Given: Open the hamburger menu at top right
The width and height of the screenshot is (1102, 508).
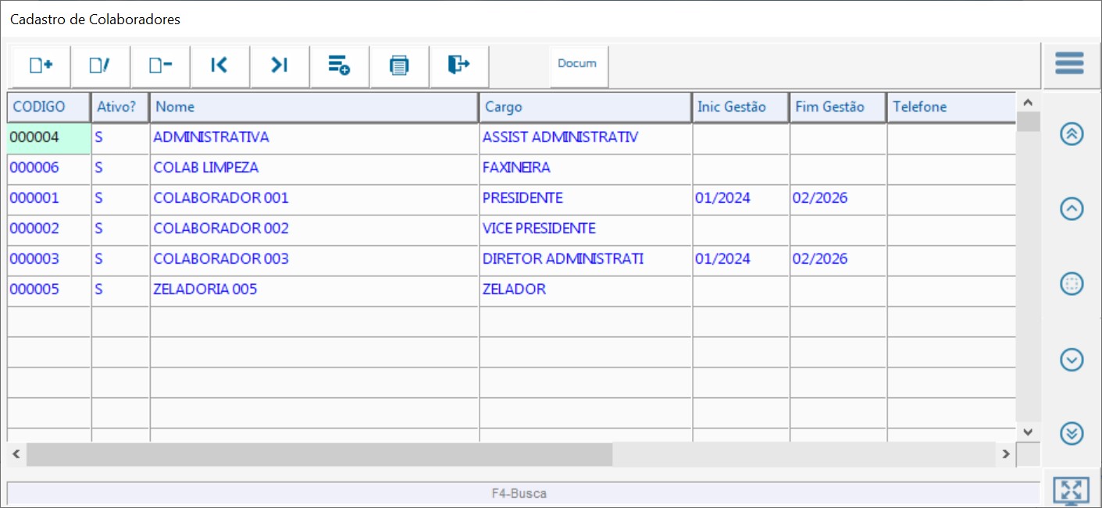Looking at the screenshot, I should point(1069,64).
